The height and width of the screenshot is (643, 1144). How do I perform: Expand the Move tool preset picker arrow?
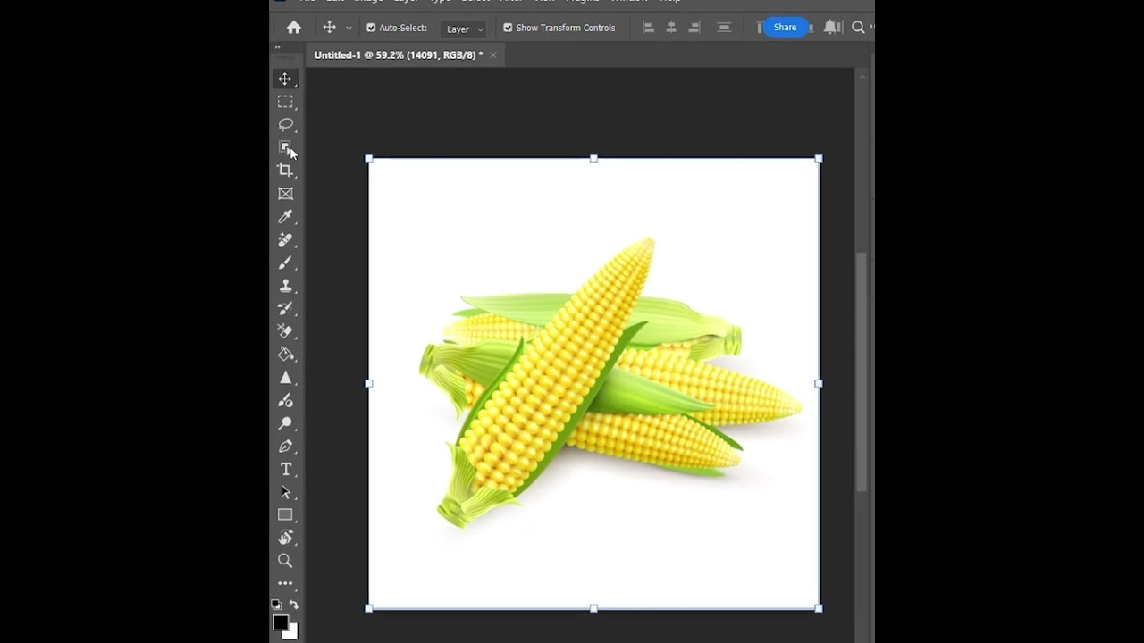point(349,29)
